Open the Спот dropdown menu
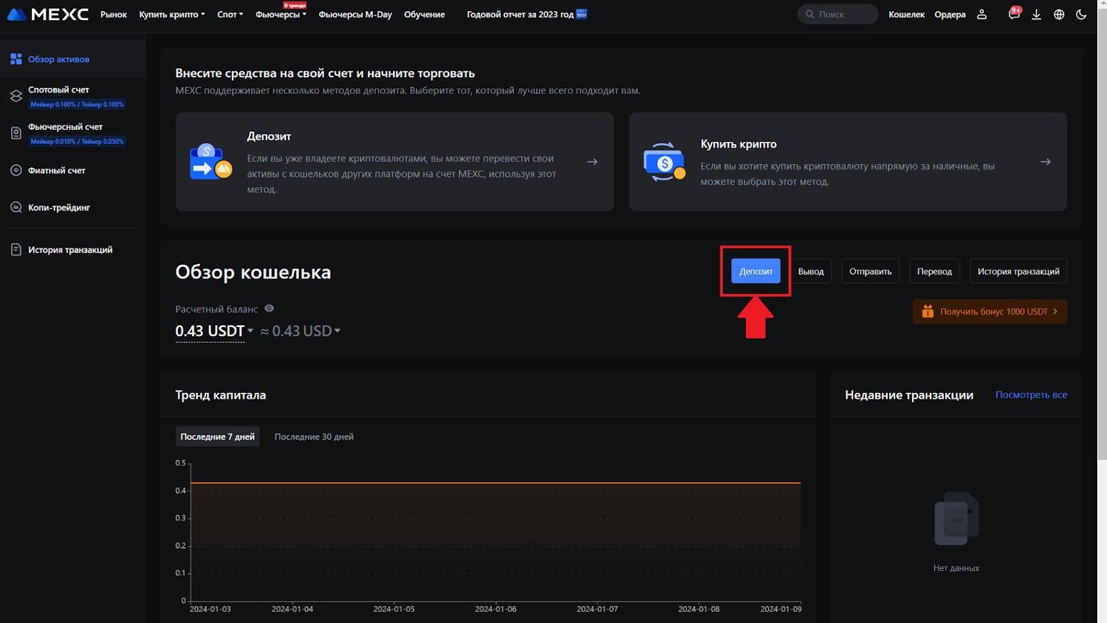The height and width of the screenshot is (623, 1107). point(230,15)
